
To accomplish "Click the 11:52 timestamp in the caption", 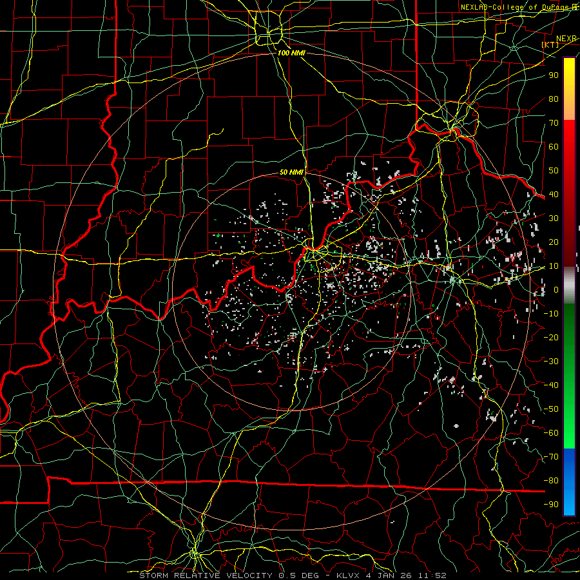I will [432, 575].
